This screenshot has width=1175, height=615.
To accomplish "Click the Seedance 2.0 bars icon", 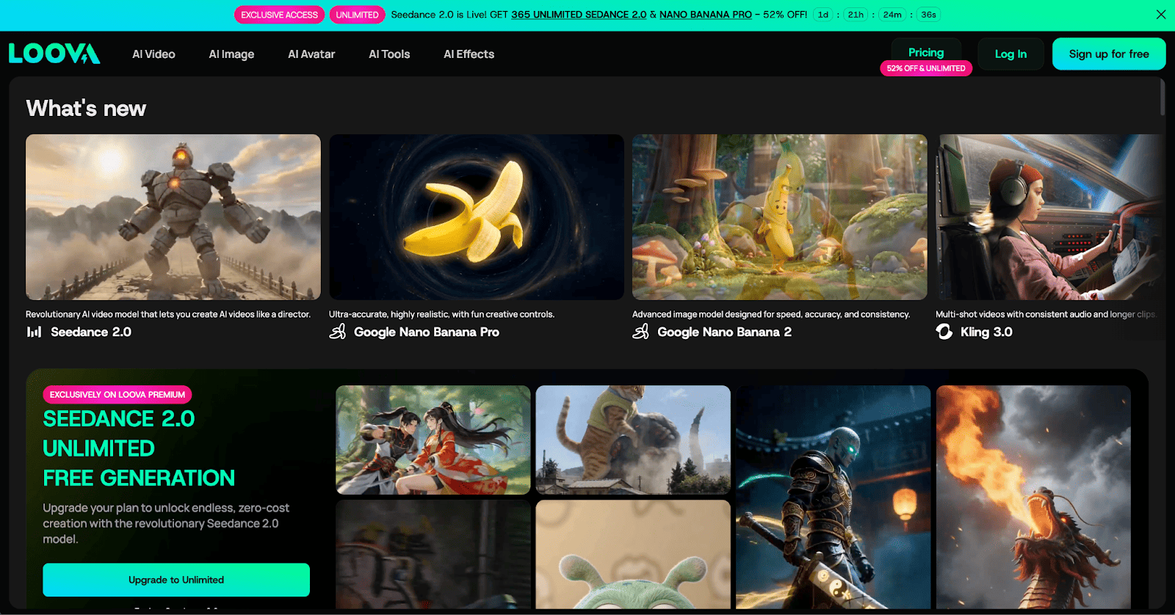I will [x=34, y=332].
